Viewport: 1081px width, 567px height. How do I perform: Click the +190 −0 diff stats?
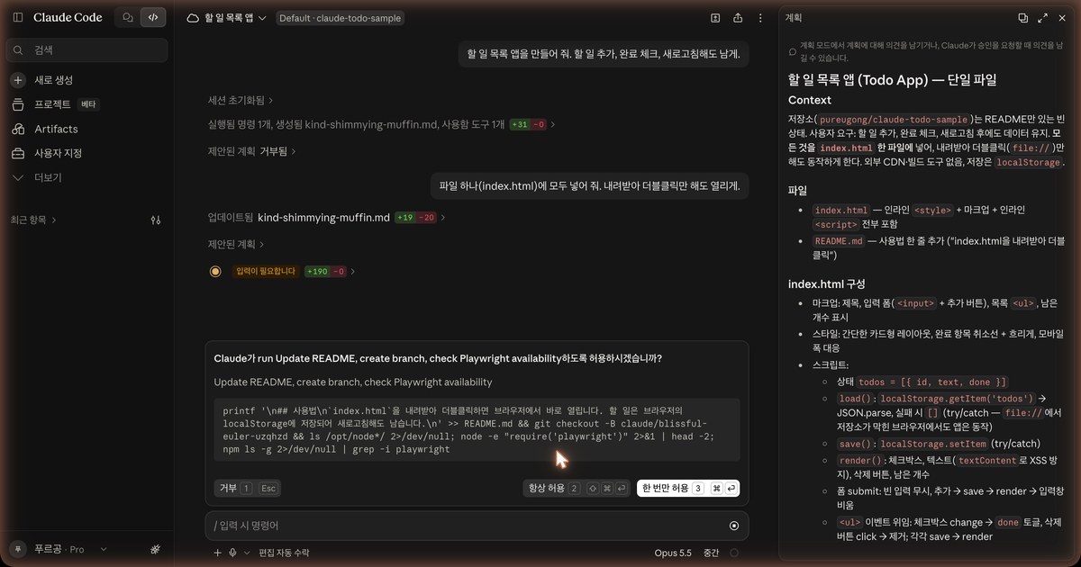click(x=326, y=271)
